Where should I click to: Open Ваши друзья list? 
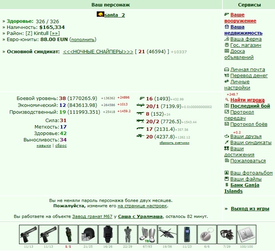(x=246, y=136)
